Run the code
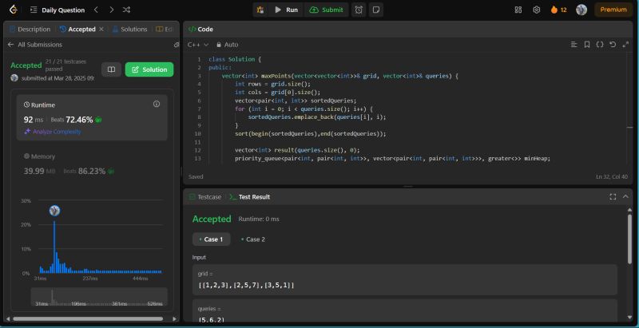 (x=287, y=10)
